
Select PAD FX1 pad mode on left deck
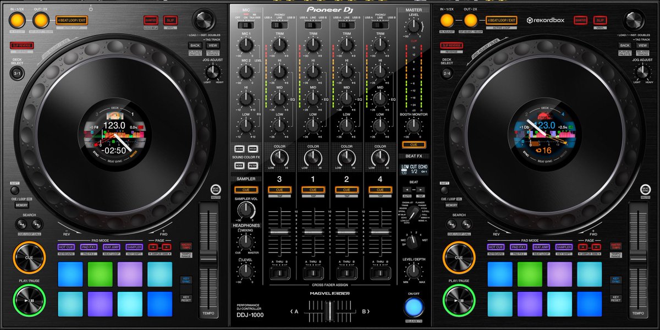click(89, 248)
